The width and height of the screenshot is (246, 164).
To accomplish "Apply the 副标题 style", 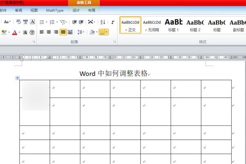I will pyautogui.click(x=238, y=25).
